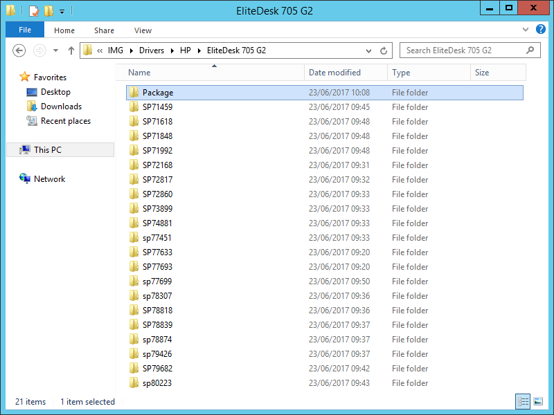Image resolution: width=554 pixels, height=415 pixels.
Task: Click the 23/06/2017 10:08 date of Package
Action: (x=339, y=93)
